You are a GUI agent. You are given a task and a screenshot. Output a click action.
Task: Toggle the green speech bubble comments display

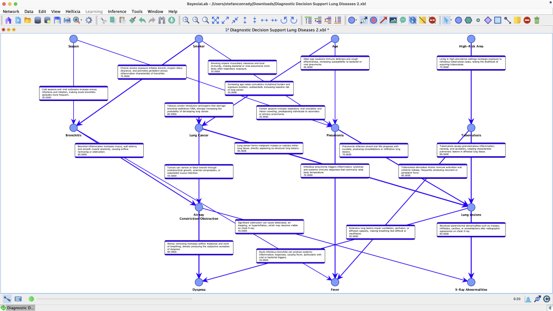point(403,20)
